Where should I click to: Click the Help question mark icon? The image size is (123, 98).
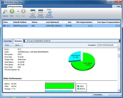114,6
